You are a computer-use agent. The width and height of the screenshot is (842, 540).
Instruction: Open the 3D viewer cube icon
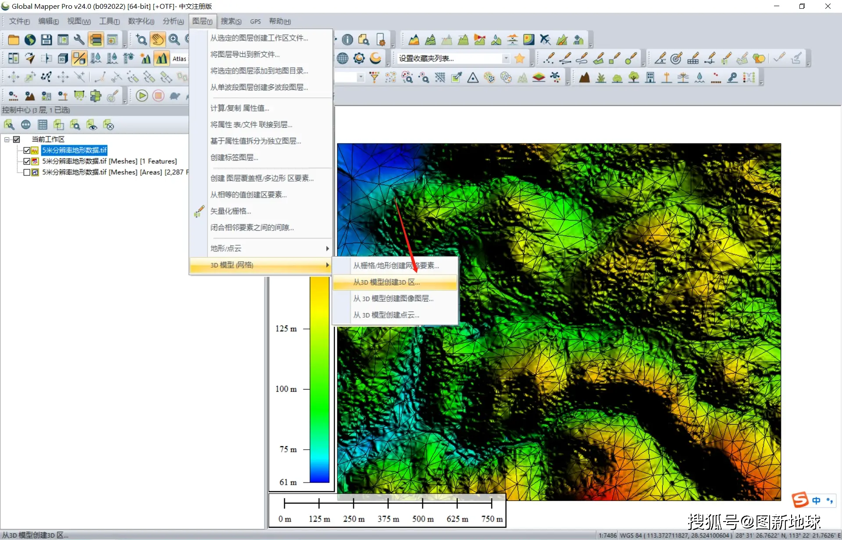[x=63, y=58]
